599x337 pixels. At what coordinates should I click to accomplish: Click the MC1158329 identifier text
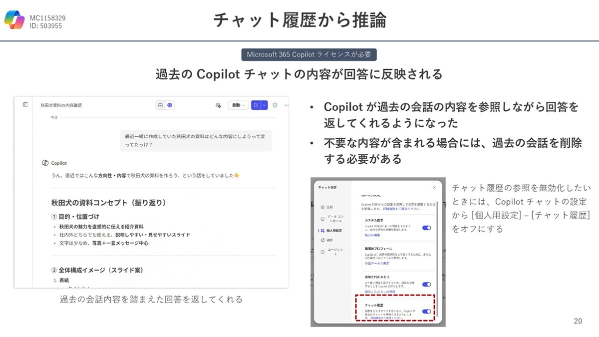47,18
